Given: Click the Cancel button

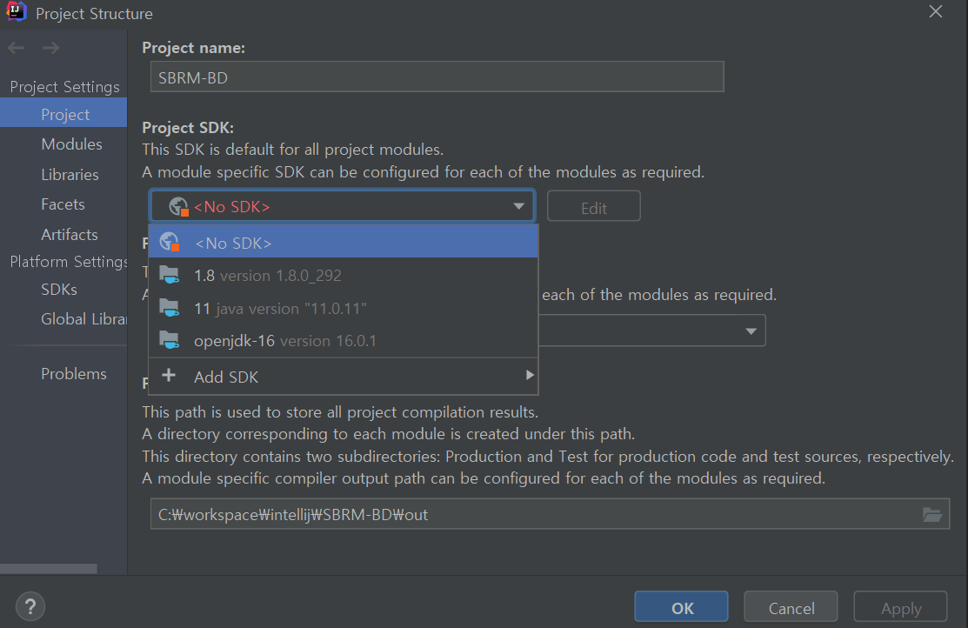Looking at the screenshot, I should click(x=791, y=608).
